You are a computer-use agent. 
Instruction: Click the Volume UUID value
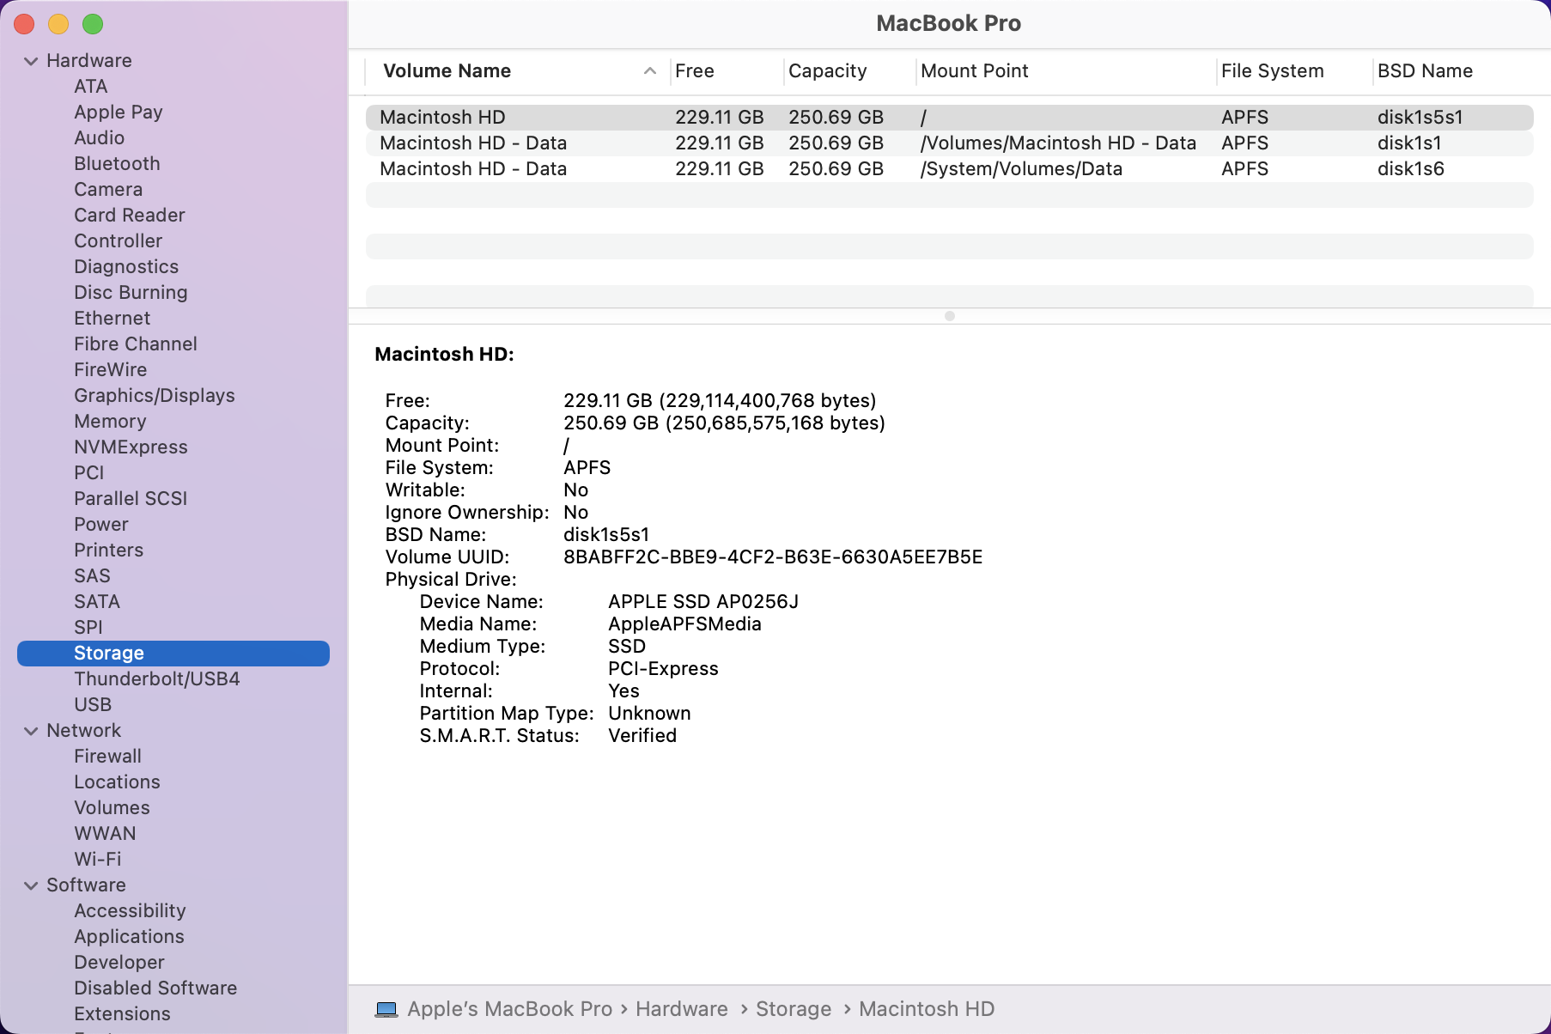pyautogui.click(x=773, y=557)
